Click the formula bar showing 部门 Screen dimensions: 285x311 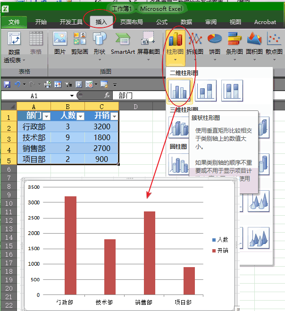pos(189,95)
